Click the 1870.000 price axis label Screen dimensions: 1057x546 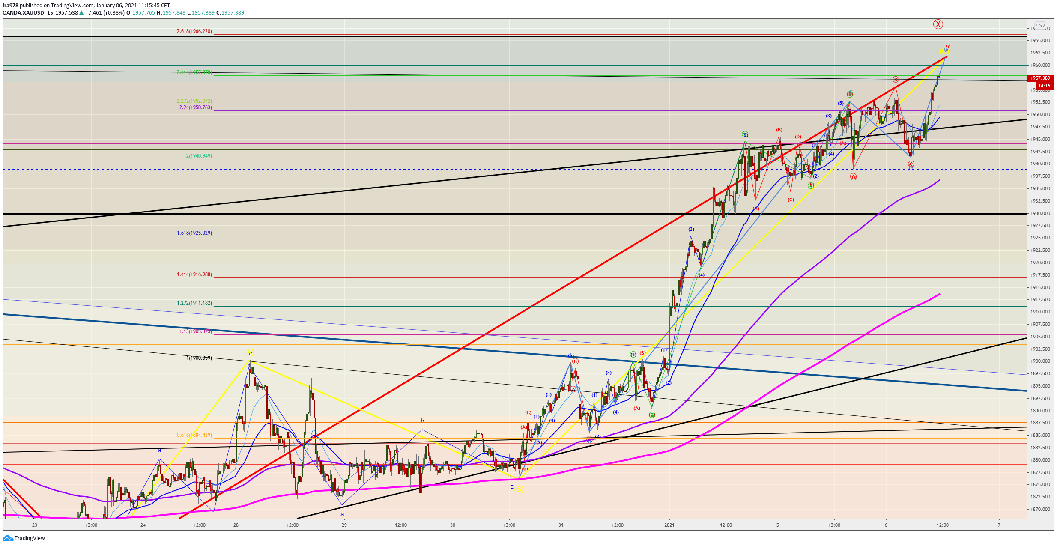(1040, 509)
